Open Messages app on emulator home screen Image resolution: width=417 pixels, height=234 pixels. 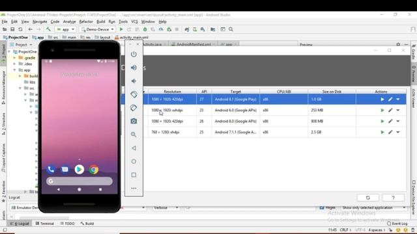point(65,169)
